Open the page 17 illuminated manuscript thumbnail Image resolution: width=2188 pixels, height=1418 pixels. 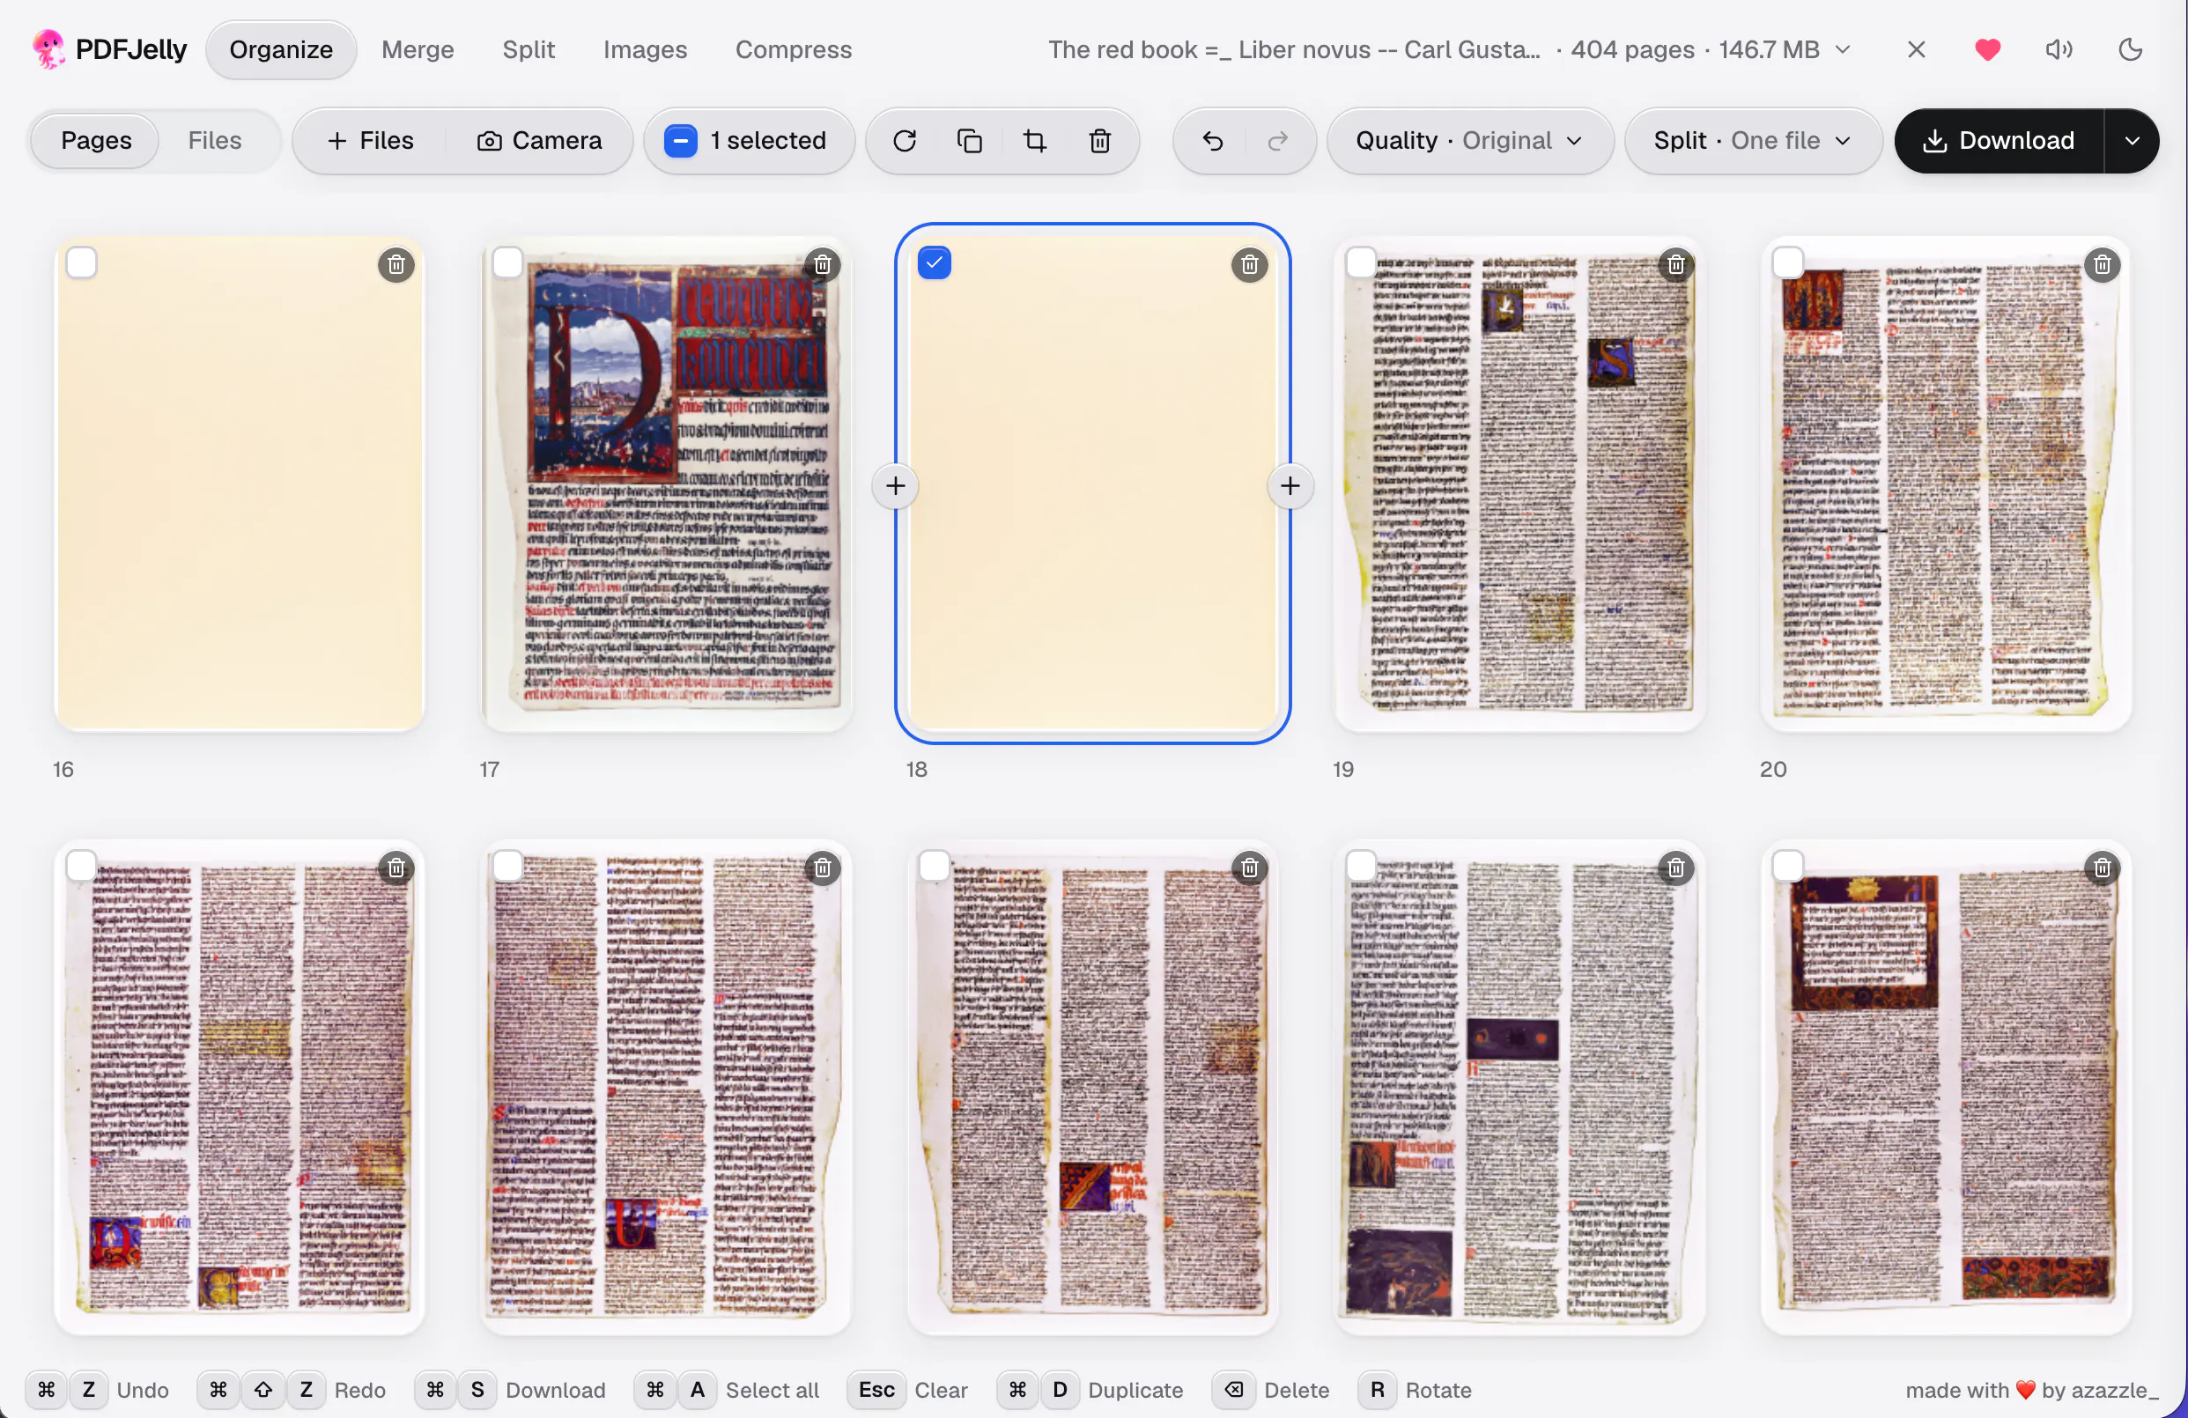click(667, 484)
